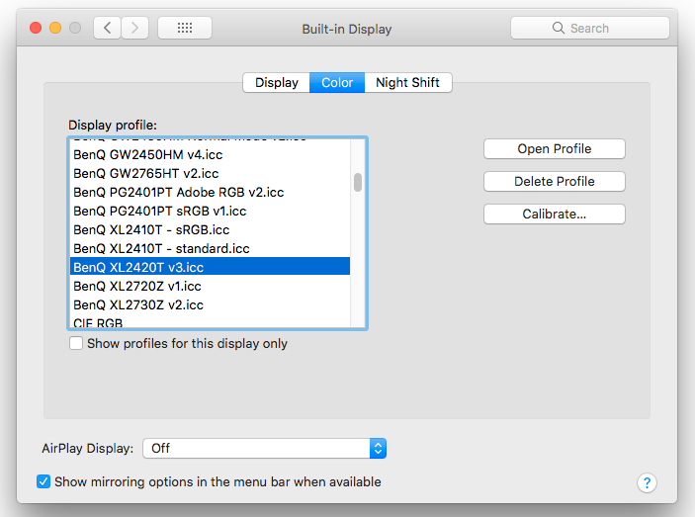The image size is (695, 517).
Task: Minimize the window with the yellow button
Action: [x=55, y=28]
